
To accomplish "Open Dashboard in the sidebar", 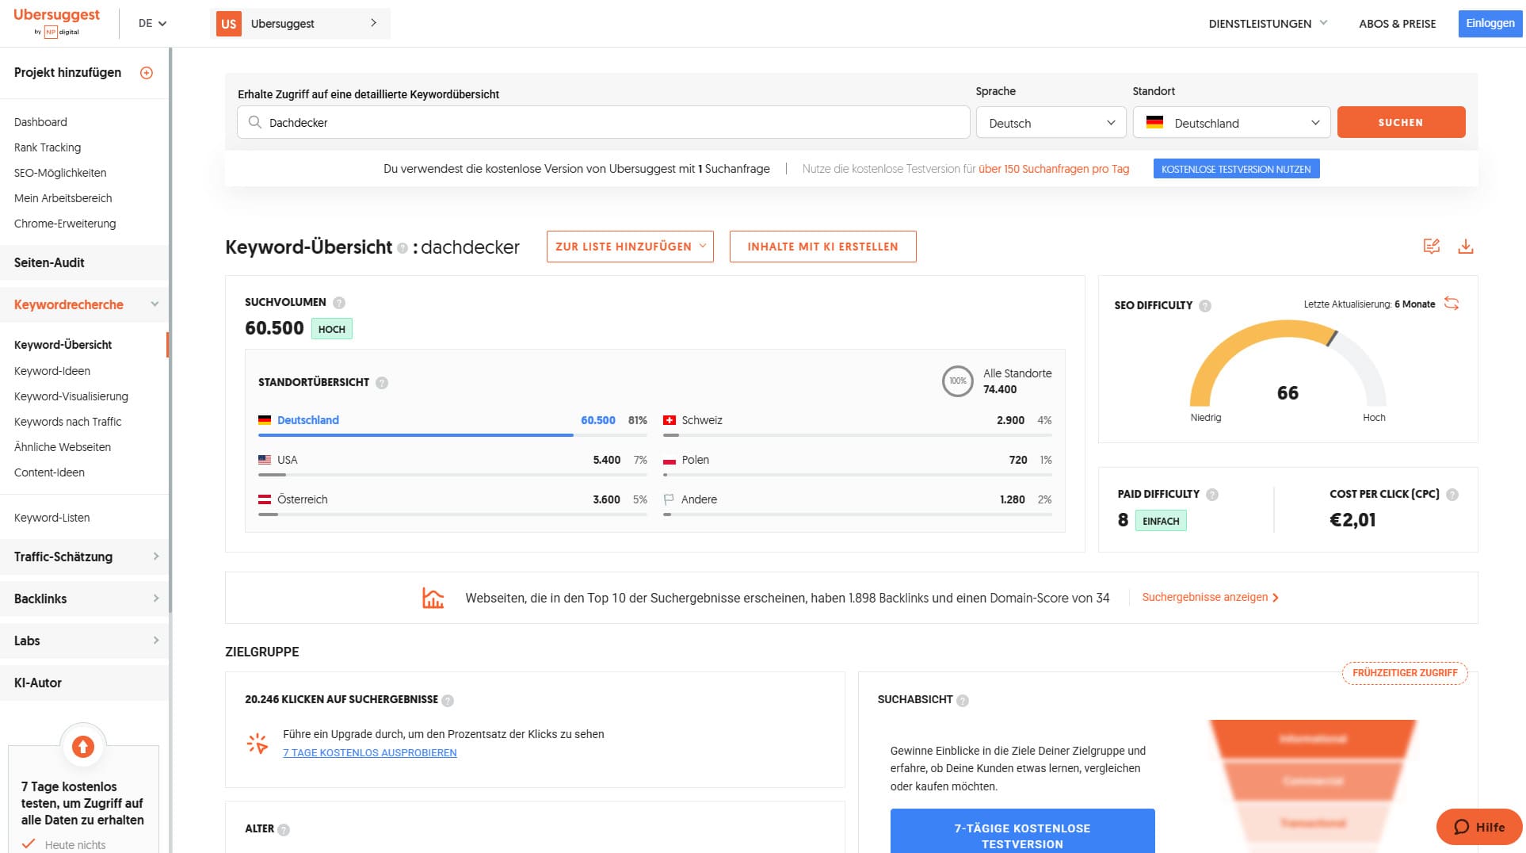I will (40, 122).
